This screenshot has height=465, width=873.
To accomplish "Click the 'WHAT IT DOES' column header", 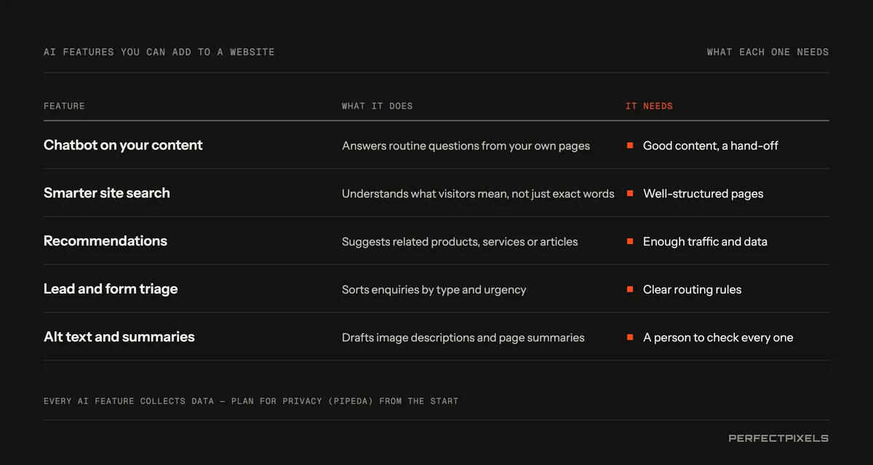I will [x=377, y=106].
